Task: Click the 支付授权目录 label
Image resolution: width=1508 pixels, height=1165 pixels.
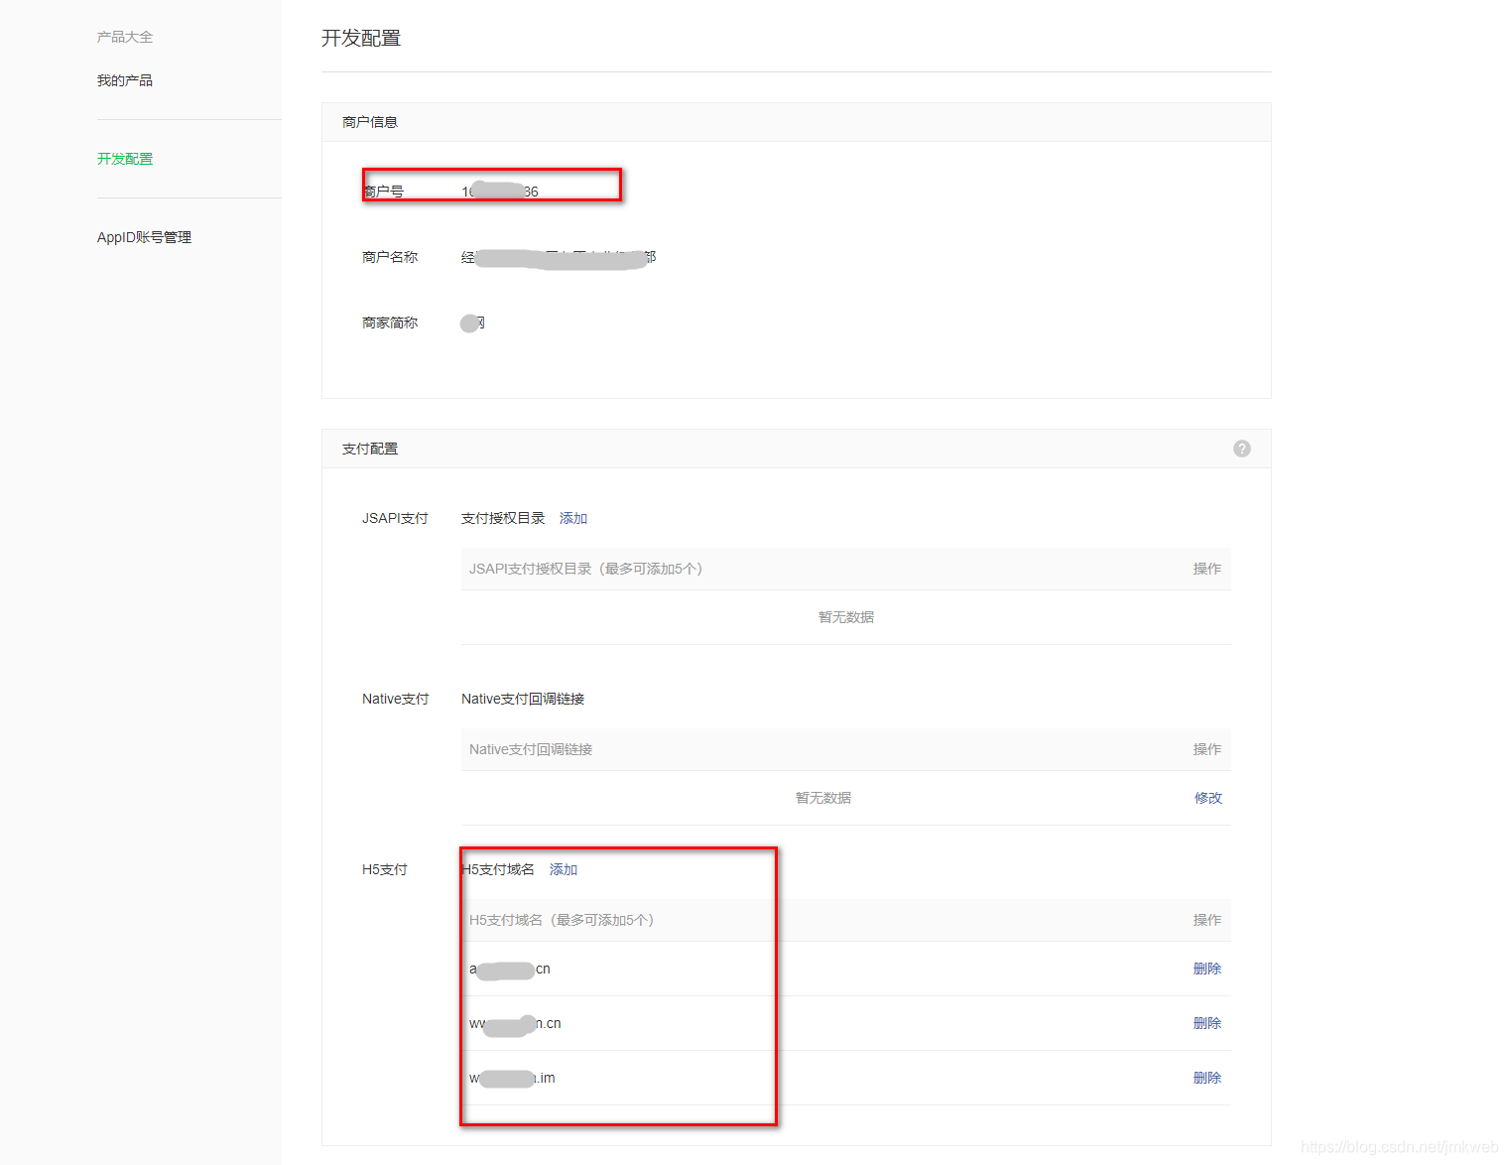Action: tap(503, 518)
